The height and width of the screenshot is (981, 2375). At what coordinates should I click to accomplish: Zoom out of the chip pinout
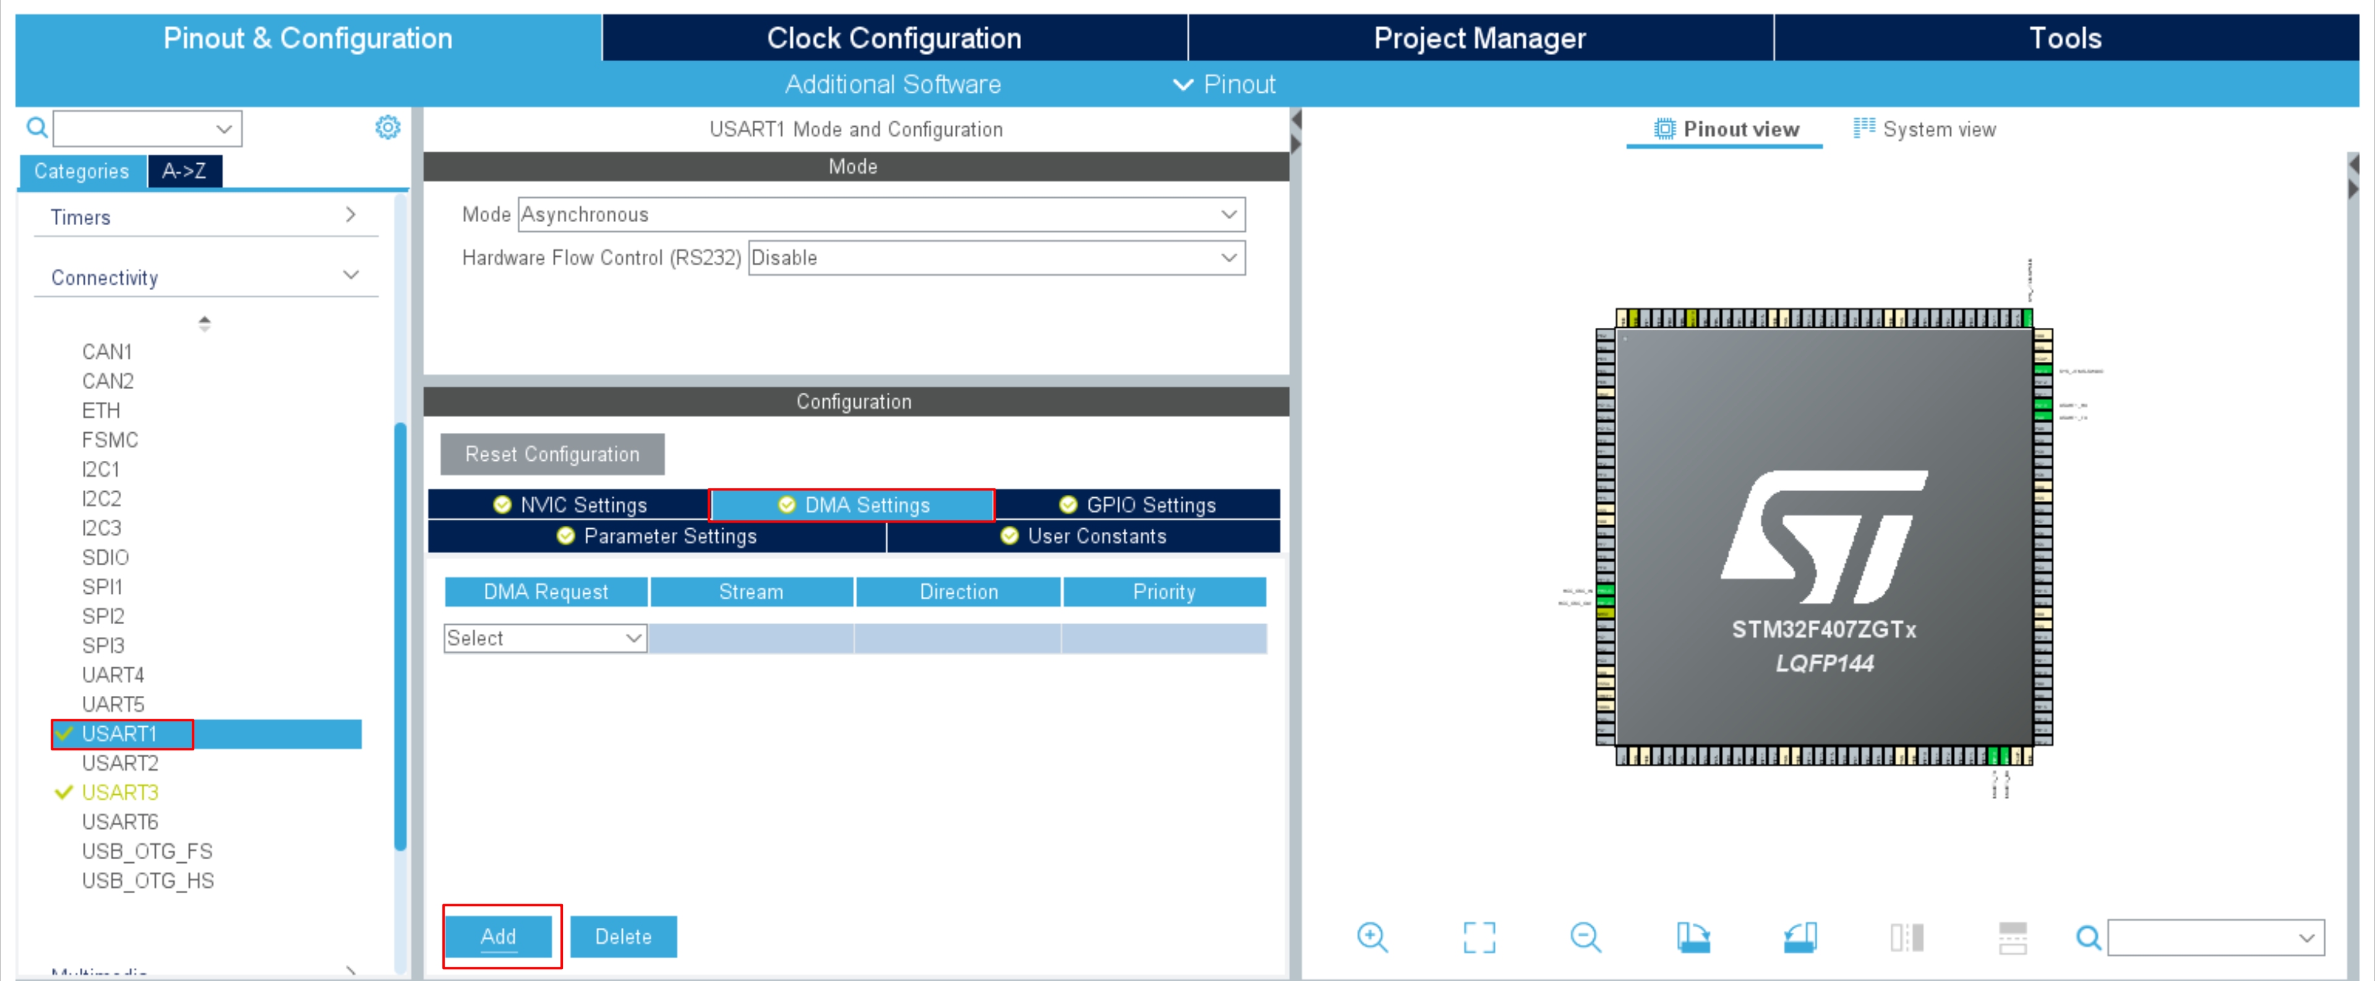click(1585, 936)
